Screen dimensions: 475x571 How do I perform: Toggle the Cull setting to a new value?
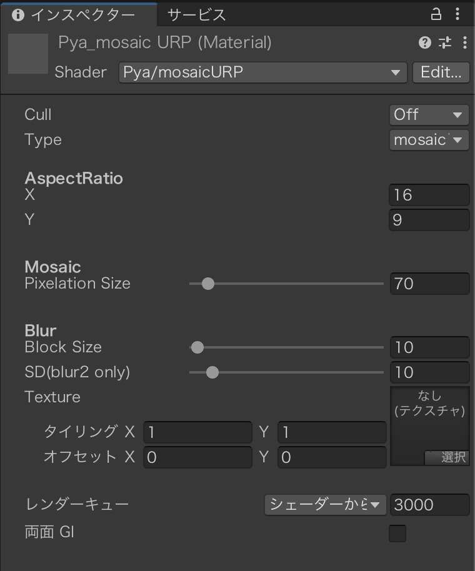click(x=429, y=114)
